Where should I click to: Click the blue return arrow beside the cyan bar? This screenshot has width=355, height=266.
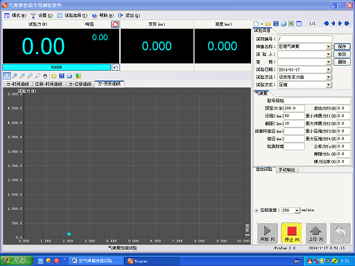[116, 67]
